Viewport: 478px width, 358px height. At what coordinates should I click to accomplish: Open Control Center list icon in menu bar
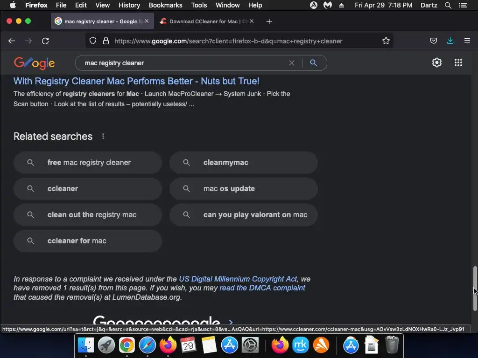coord(463,5)
